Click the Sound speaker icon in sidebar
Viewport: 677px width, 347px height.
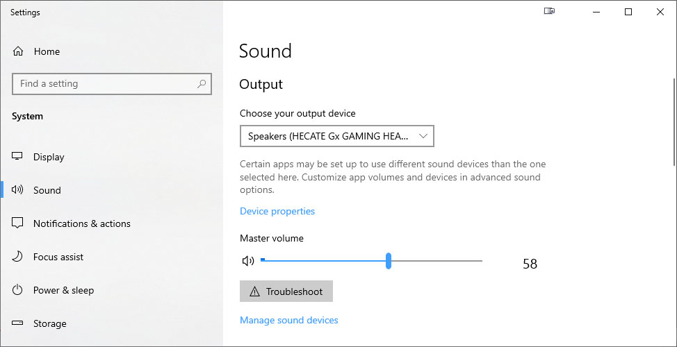[x=17, y=189]
